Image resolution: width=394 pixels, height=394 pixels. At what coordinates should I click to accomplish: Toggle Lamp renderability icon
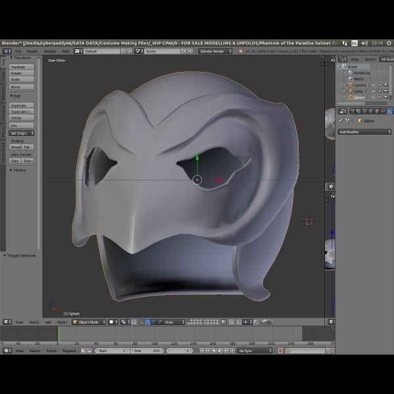point(385,91)
